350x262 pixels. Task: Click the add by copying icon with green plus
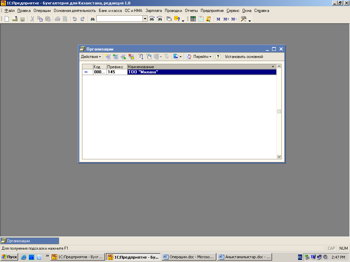[116, 57]
